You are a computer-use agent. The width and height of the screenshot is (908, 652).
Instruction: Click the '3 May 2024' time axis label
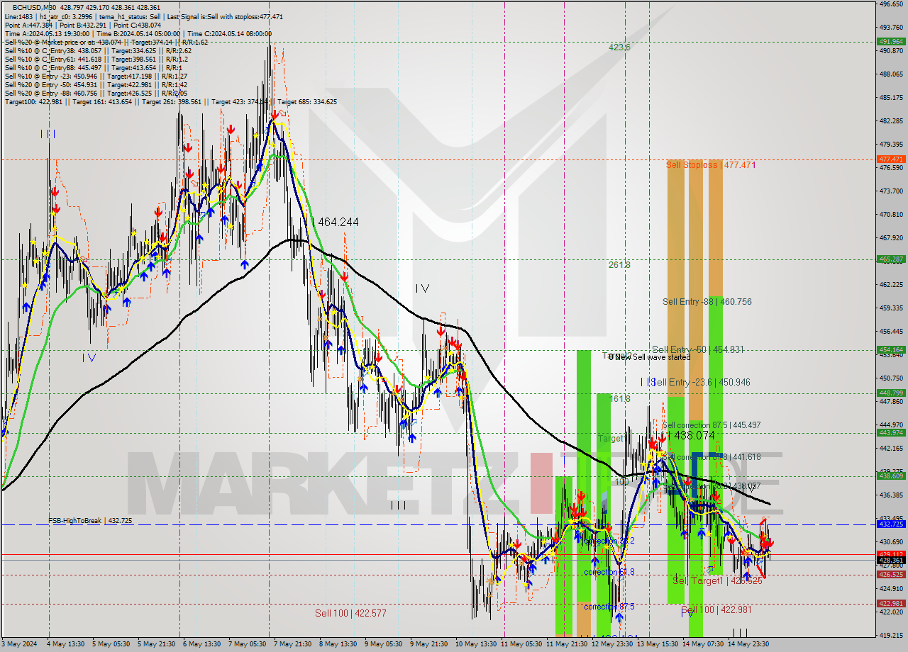click(x=18, y=644)
